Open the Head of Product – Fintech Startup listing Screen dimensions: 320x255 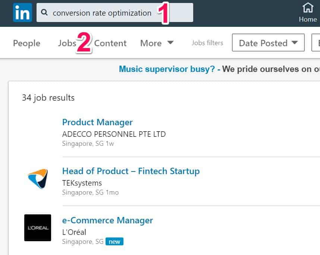[131, 171]
